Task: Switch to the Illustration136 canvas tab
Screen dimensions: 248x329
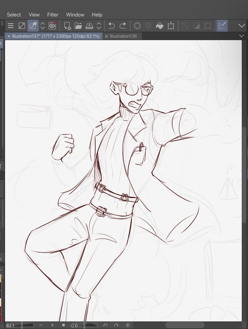Action: (123, 36)
